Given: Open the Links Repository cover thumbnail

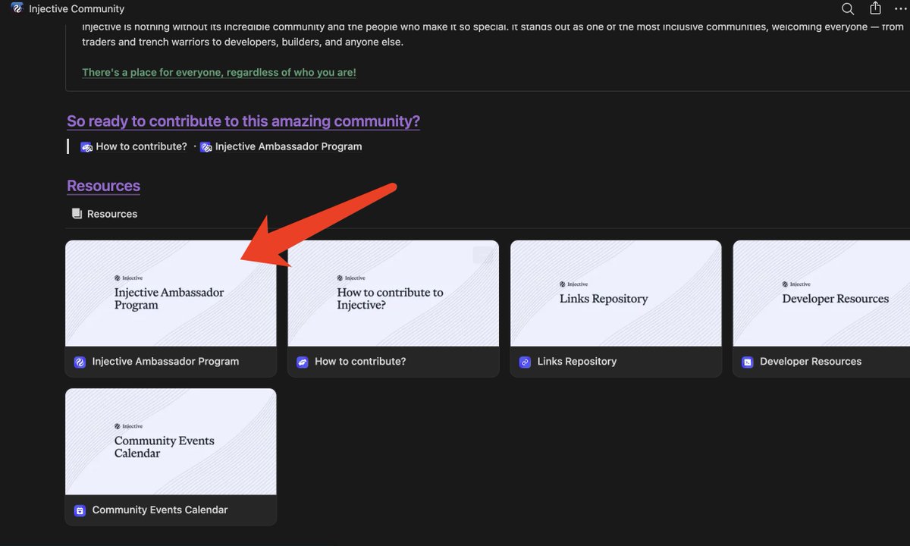Looking at the screenshot, I should click(616, 293).
